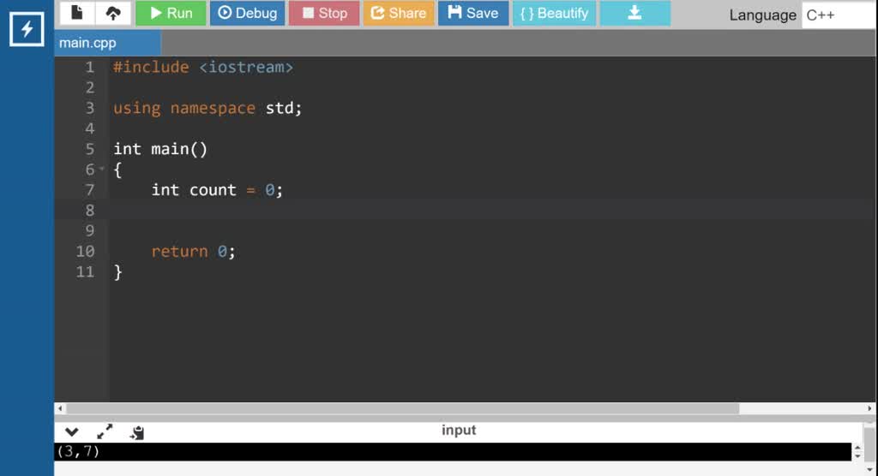878x476 pixels.
Task: Click the OnlineGDB lightning bolt logo
Action: click(x=27, y=30)
